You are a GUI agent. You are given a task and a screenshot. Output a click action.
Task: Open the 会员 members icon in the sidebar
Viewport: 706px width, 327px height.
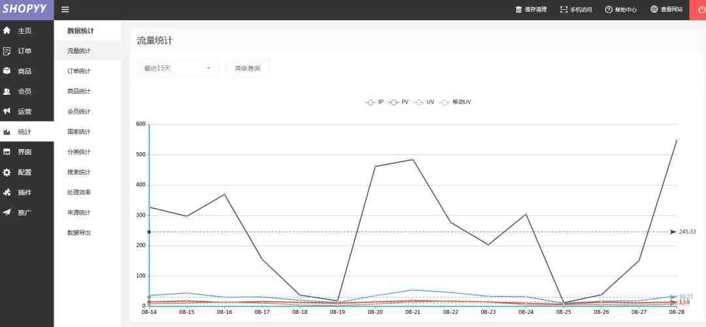tap(7, 92)
